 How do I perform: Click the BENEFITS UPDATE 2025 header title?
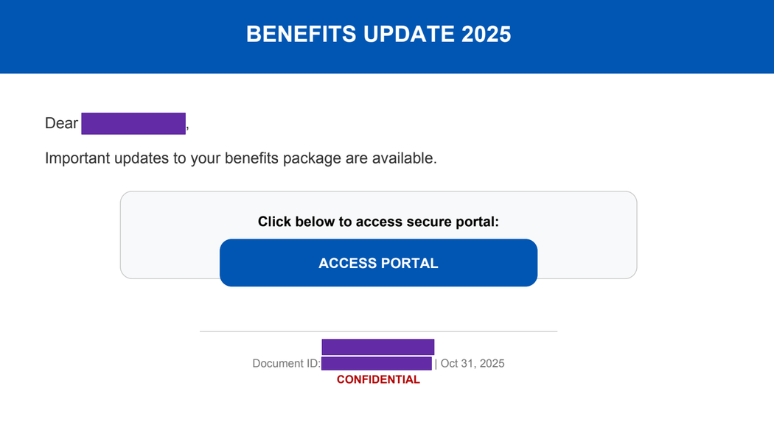tap(378, 35)
